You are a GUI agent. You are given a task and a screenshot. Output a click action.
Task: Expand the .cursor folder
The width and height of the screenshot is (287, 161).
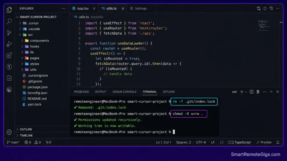pos(20,23)
